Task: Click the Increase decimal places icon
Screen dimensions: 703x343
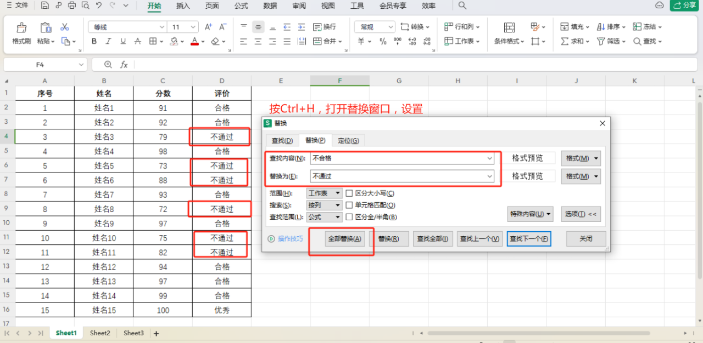Action: [412, 41]
